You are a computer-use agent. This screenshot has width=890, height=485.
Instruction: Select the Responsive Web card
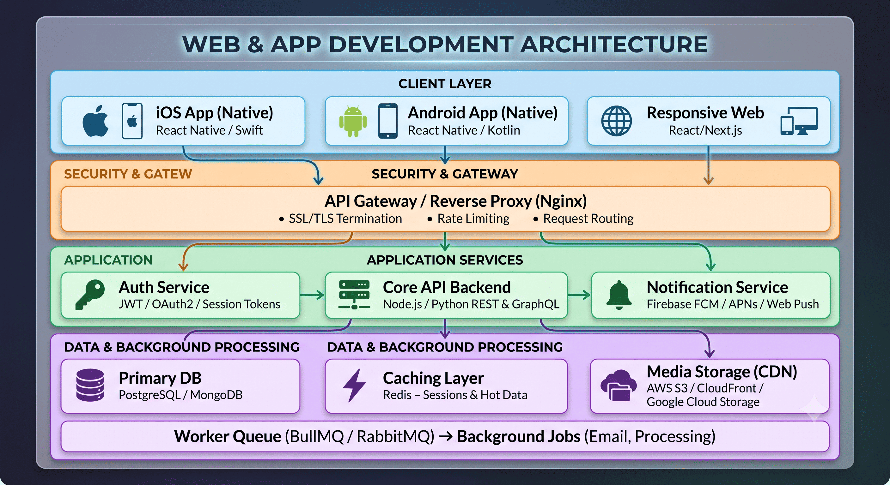tap(709, 121)
